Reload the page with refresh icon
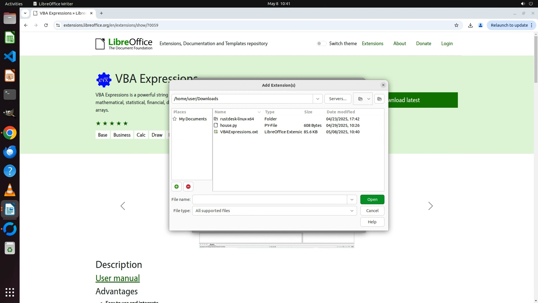 (x=46, y=25)
